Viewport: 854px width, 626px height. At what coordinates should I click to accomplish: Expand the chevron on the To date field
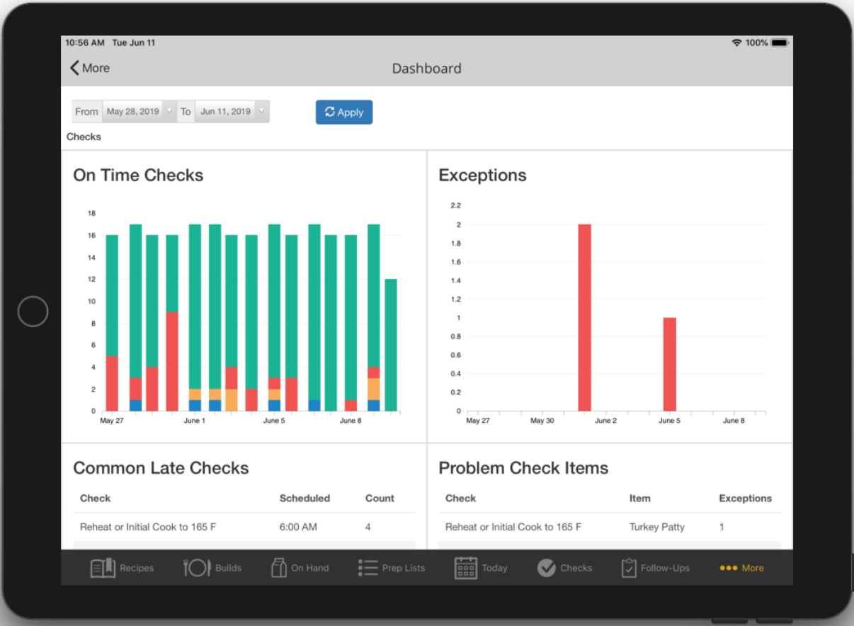pyautogui.click(x=261, y=111)
